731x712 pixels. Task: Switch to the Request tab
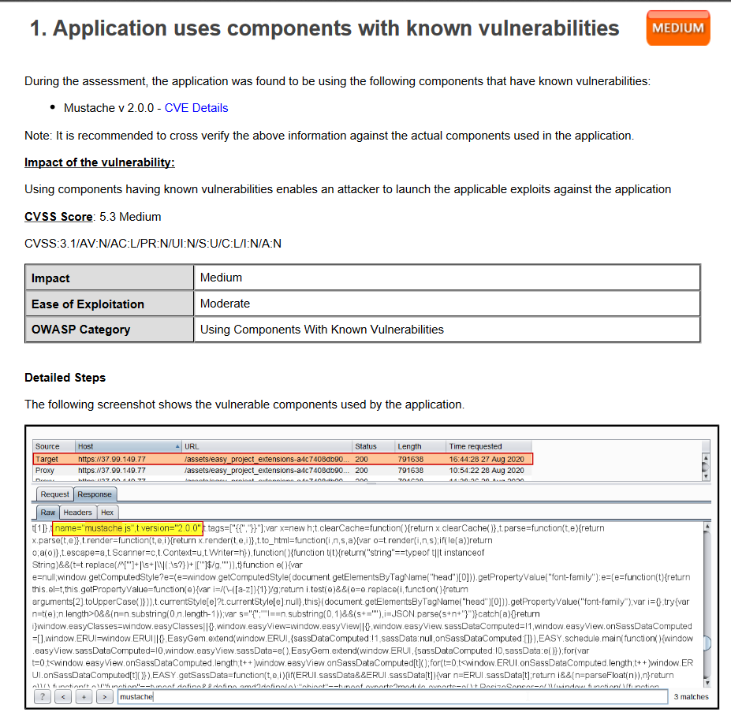[55, 494]
